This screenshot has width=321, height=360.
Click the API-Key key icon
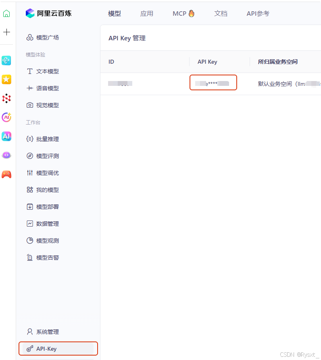coord(29,349)
